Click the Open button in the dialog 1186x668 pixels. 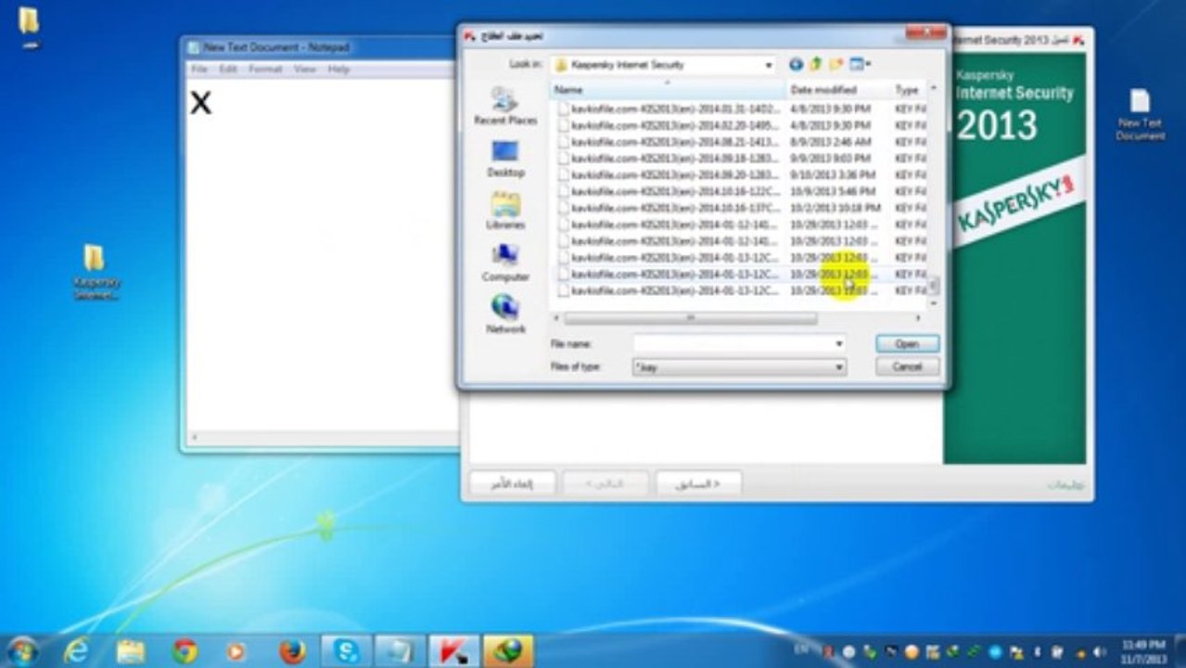907,343
